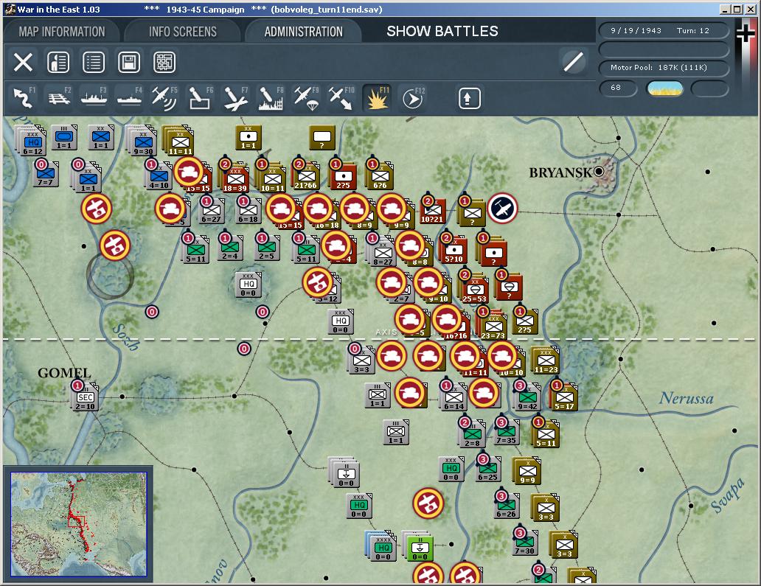Select the F7 bomb airfield icon
The image size is (761, 586).
tap(236, 98)
